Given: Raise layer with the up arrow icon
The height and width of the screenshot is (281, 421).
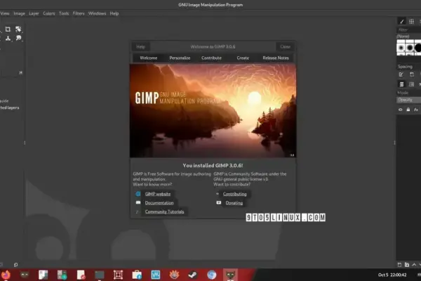Looking at the screenshot, I should (414, 265).
